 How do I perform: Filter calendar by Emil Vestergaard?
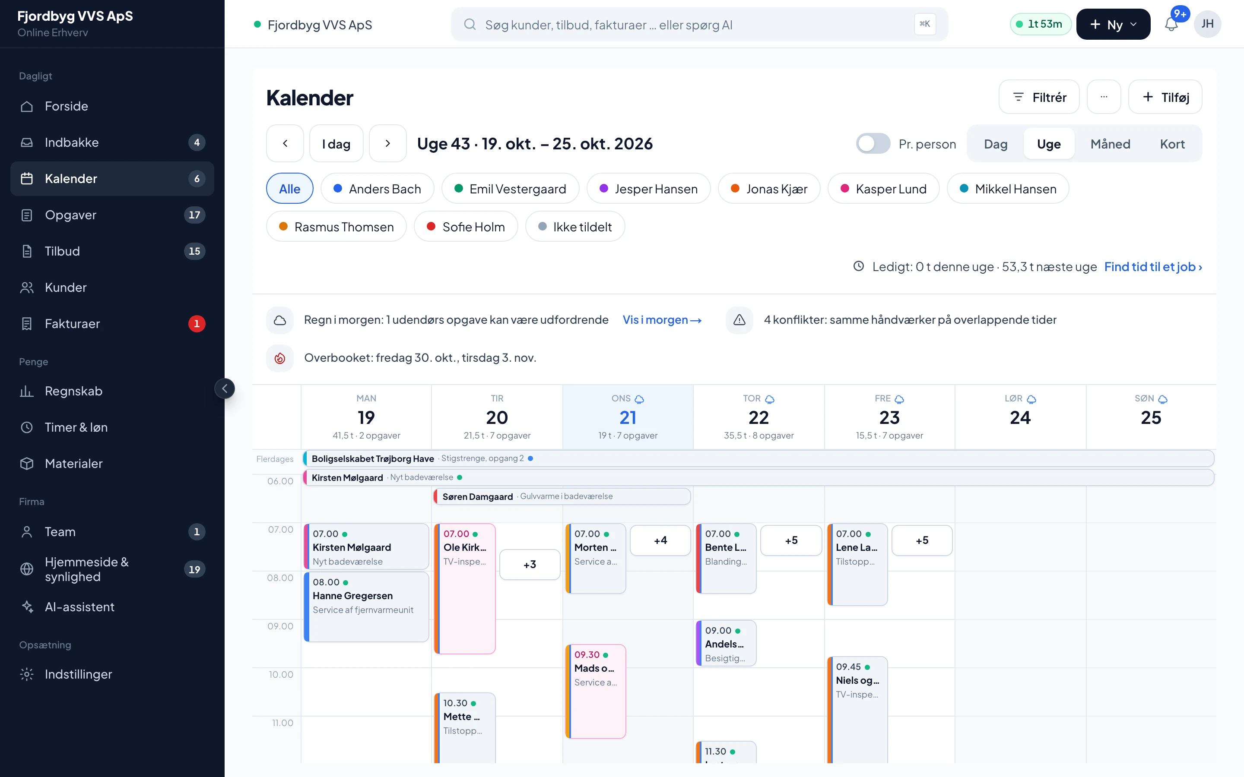point(510,189)
